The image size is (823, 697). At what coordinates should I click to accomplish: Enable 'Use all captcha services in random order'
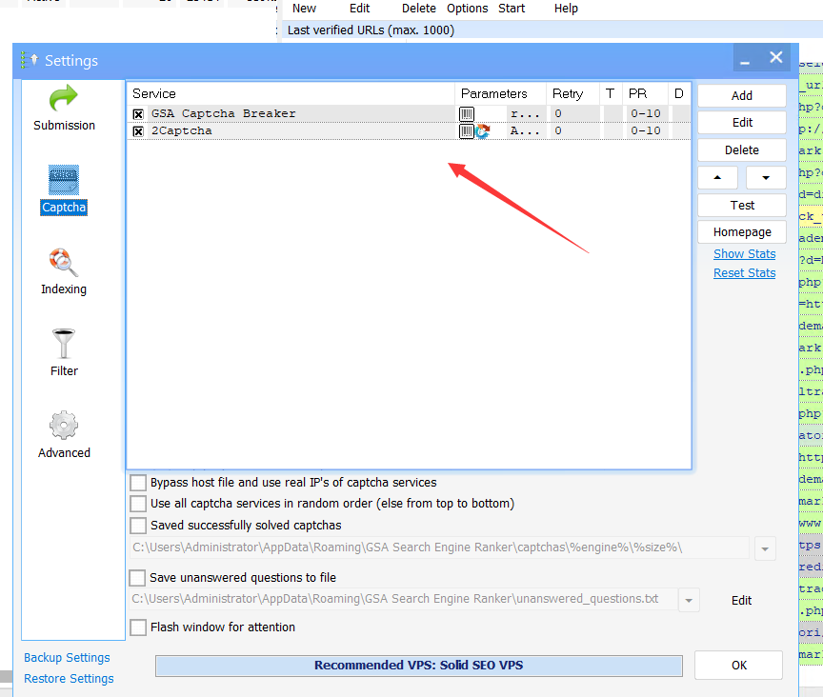[x=138, y=504]
